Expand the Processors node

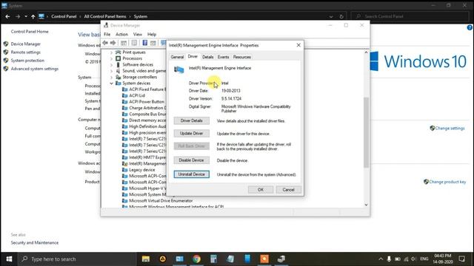111,58
